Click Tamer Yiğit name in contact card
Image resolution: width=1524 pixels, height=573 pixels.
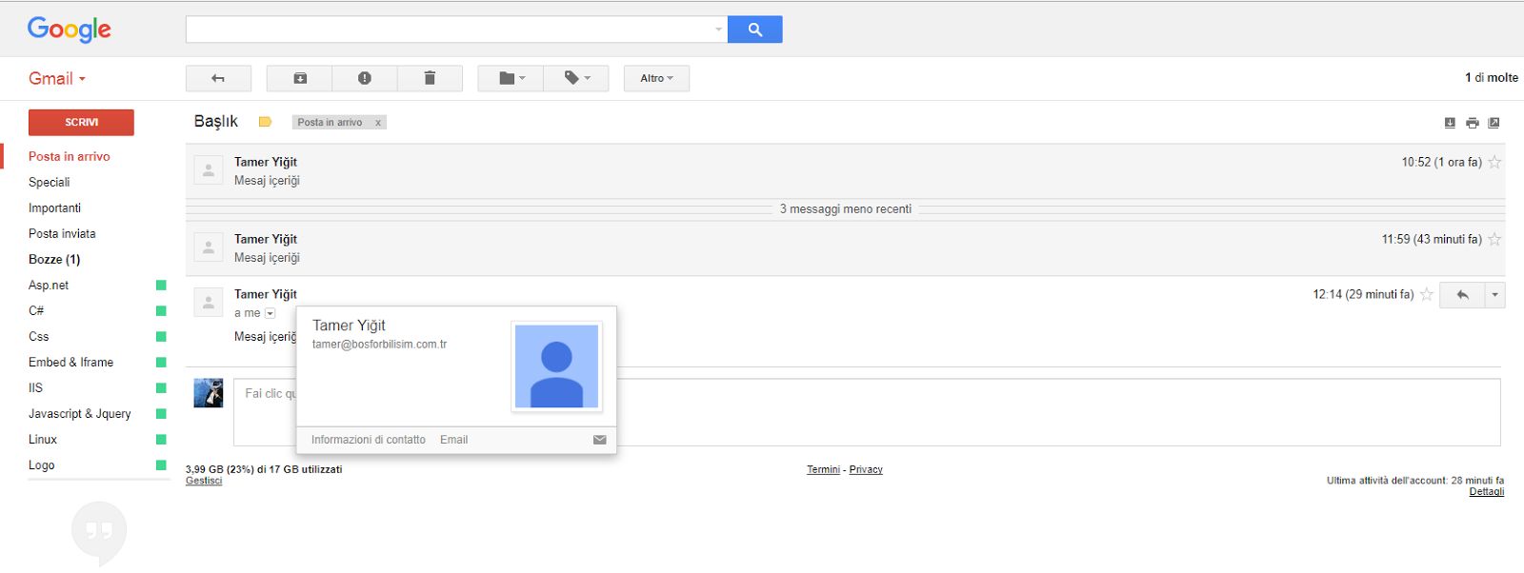(349, 326)
